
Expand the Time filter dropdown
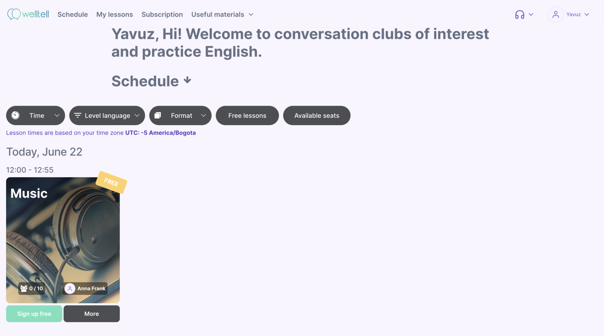point(57,116)
